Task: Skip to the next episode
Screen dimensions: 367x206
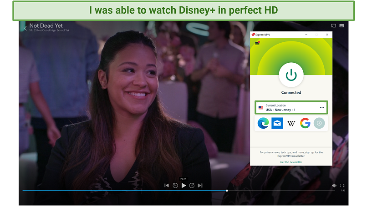Action: [x=200, y=186]
